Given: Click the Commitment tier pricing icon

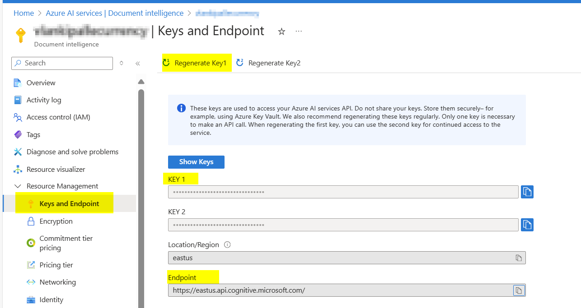Looking at the screenshot, I should [31, 243].
